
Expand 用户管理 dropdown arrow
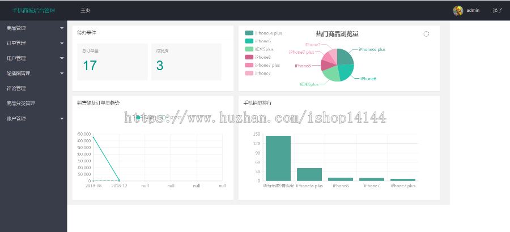click(x=62, y=58)
